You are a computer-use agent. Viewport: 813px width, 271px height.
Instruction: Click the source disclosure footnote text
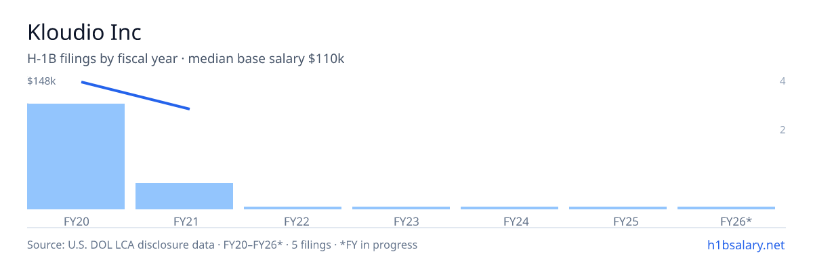coord(222,245)
